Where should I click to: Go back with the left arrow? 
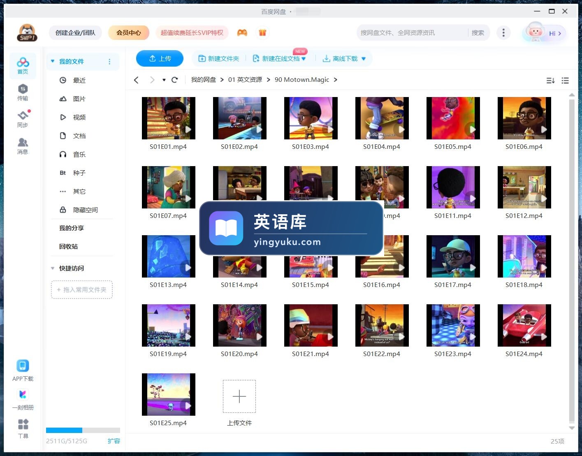137,80
